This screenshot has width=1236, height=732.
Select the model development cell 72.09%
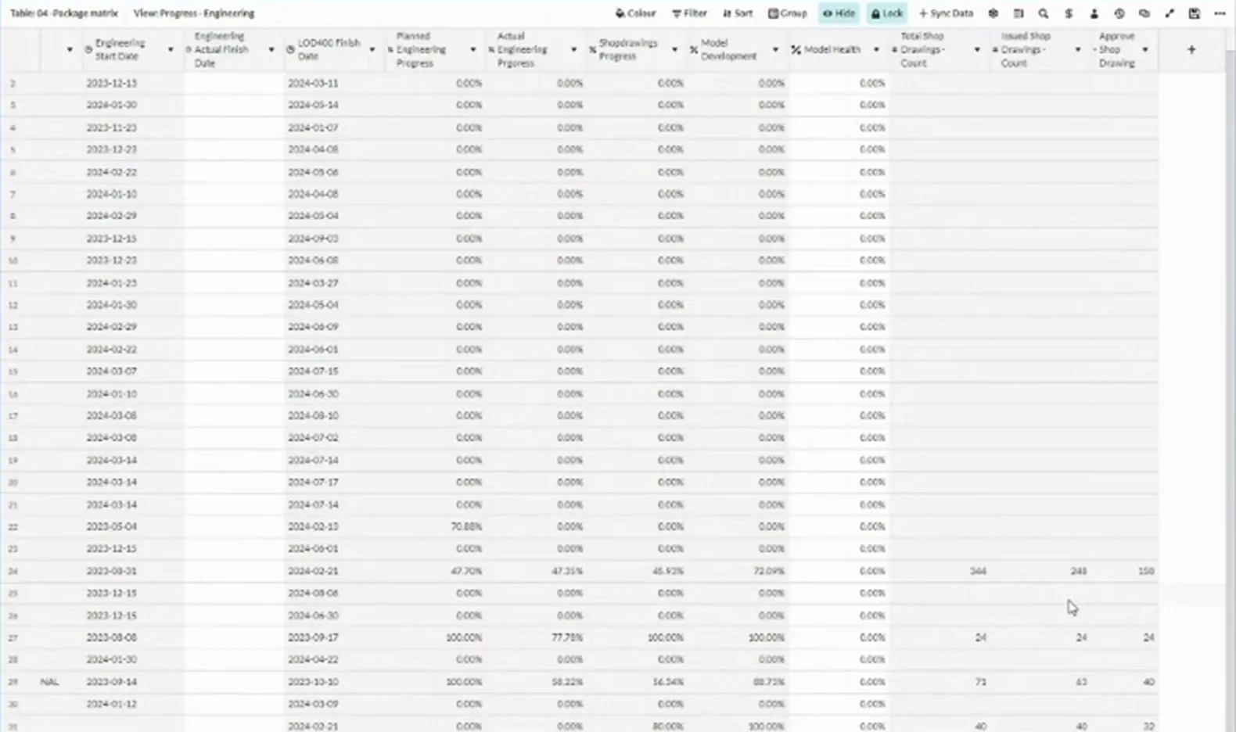pos(738,571)
